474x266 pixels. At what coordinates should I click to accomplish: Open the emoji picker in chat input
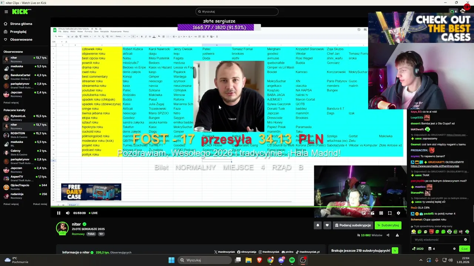(x=465, y=239)
